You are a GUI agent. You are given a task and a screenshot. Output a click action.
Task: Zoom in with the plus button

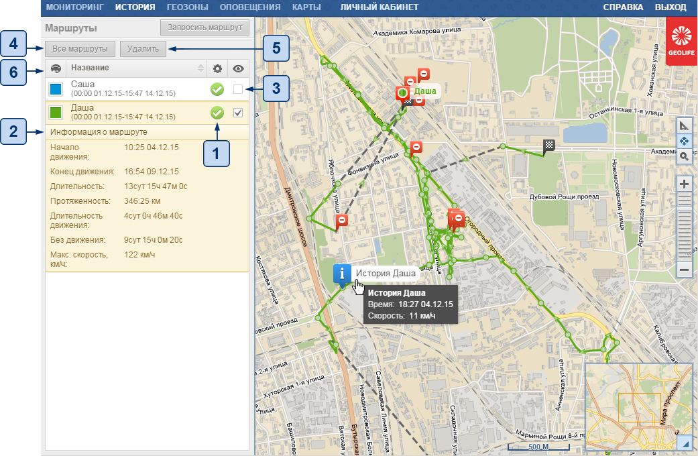point(684,184)
